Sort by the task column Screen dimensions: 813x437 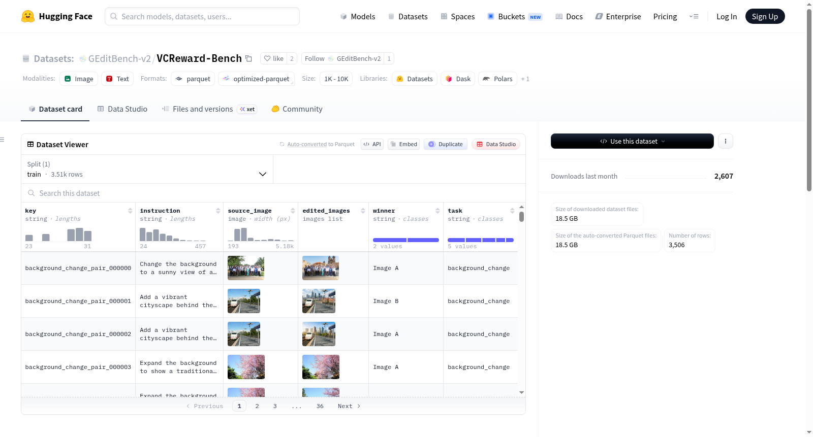click(512, 211)
